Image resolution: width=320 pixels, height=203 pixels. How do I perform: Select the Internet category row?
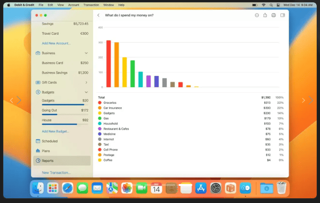pyautogui.click(x=190, y=139)
